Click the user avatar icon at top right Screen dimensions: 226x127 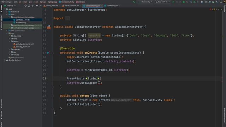tap(224, 2)
